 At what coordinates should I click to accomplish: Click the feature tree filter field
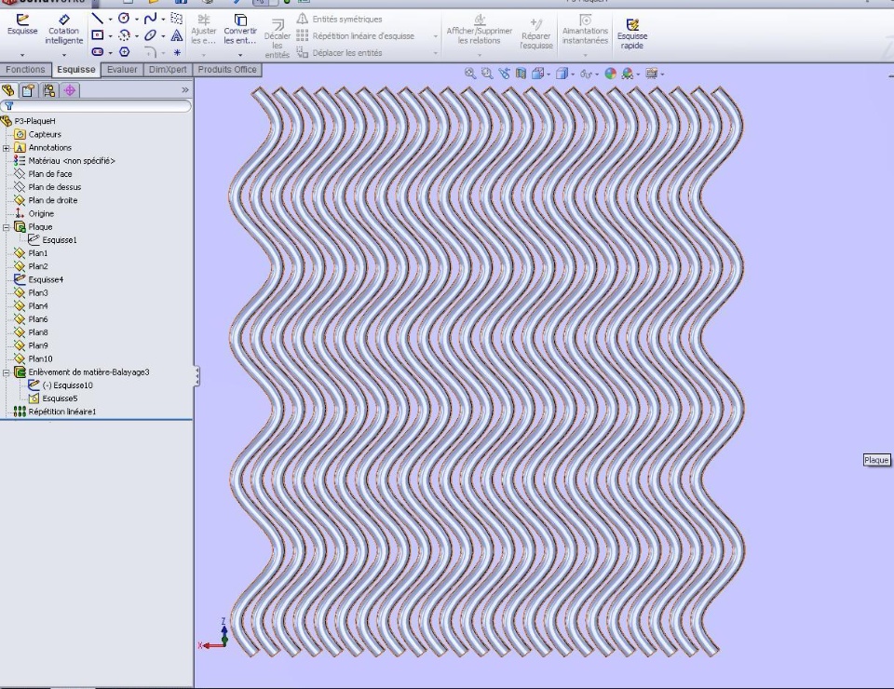click(x=96, y=106)
